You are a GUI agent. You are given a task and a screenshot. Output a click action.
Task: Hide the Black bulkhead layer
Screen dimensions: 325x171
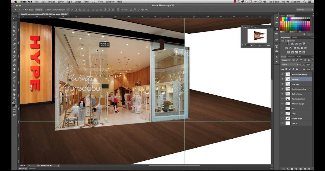click(x=282, y=94)
